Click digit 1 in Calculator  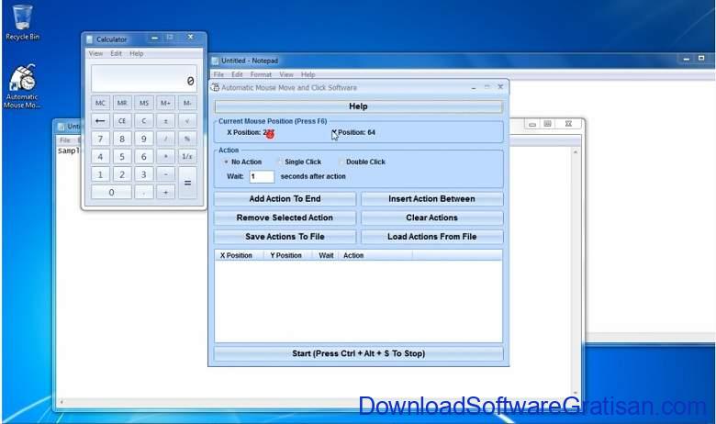tap(100, 174)
